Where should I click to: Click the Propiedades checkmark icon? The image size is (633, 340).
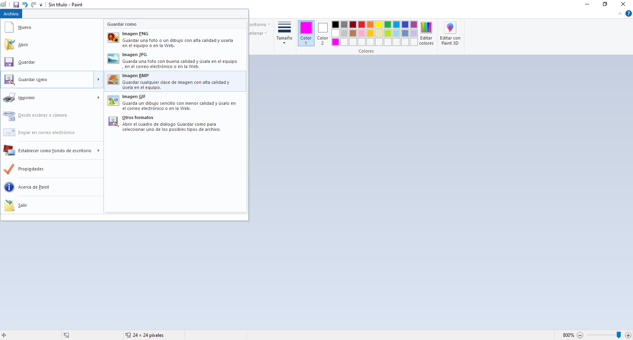9,169
